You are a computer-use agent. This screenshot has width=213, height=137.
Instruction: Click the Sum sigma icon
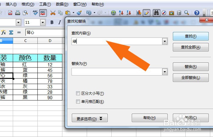tap(11, 33)
